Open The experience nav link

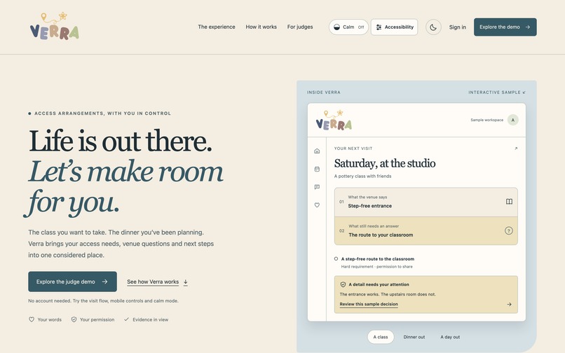coord(216,27)
